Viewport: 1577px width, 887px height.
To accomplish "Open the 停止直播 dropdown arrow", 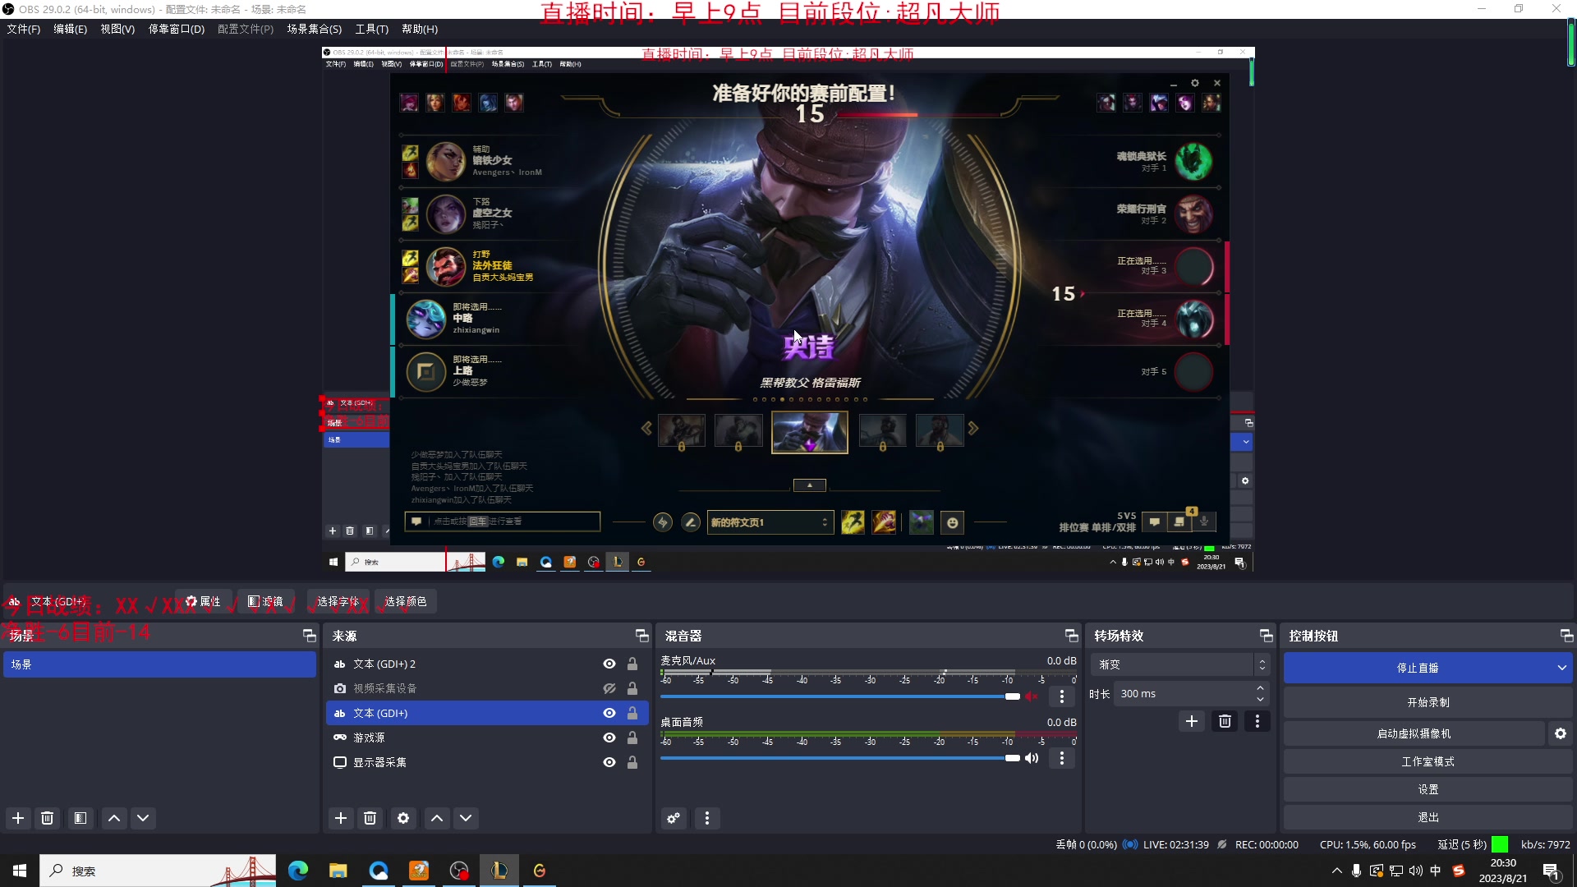I will [1561, 668].
